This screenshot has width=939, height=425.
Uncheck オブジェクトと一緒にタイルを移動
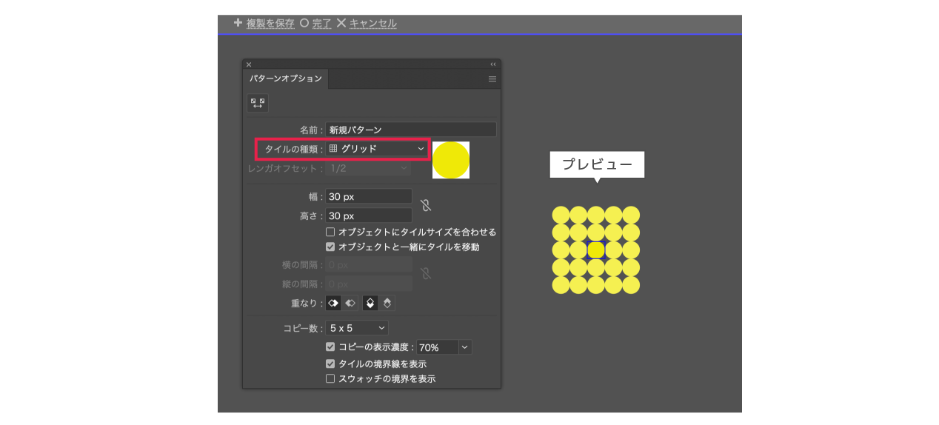[331, 247]
